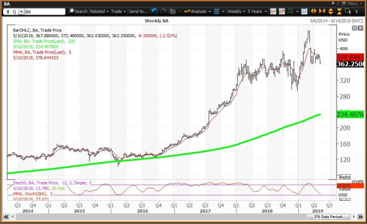Click the crosshair cursor tool icon
The width and height of the screenshot is (367, 224).
point(290,11)
